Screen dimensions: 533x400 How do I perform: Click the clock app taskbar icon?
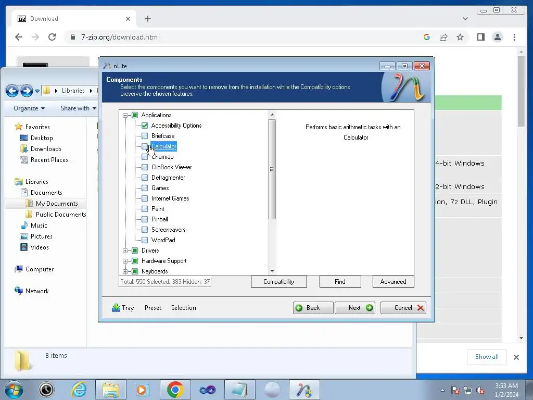click(x=46, y=390)
